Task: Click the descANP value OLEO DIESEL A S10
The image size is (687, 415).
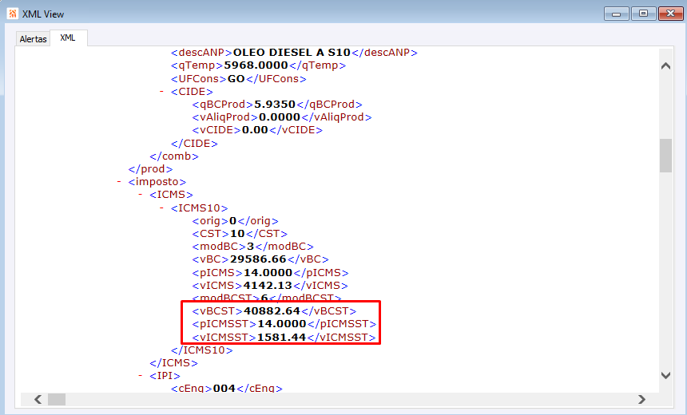Action: tap(292, 53)
